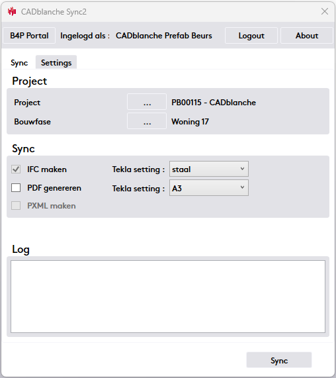
Task: Browse for Project with ellipsis button
Action: click(147, 102)
